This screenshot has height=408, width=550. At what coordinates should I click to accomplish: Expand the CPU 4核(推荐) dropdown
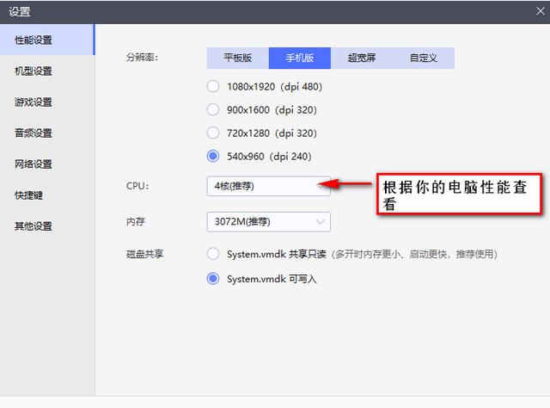tap(268, 186)
